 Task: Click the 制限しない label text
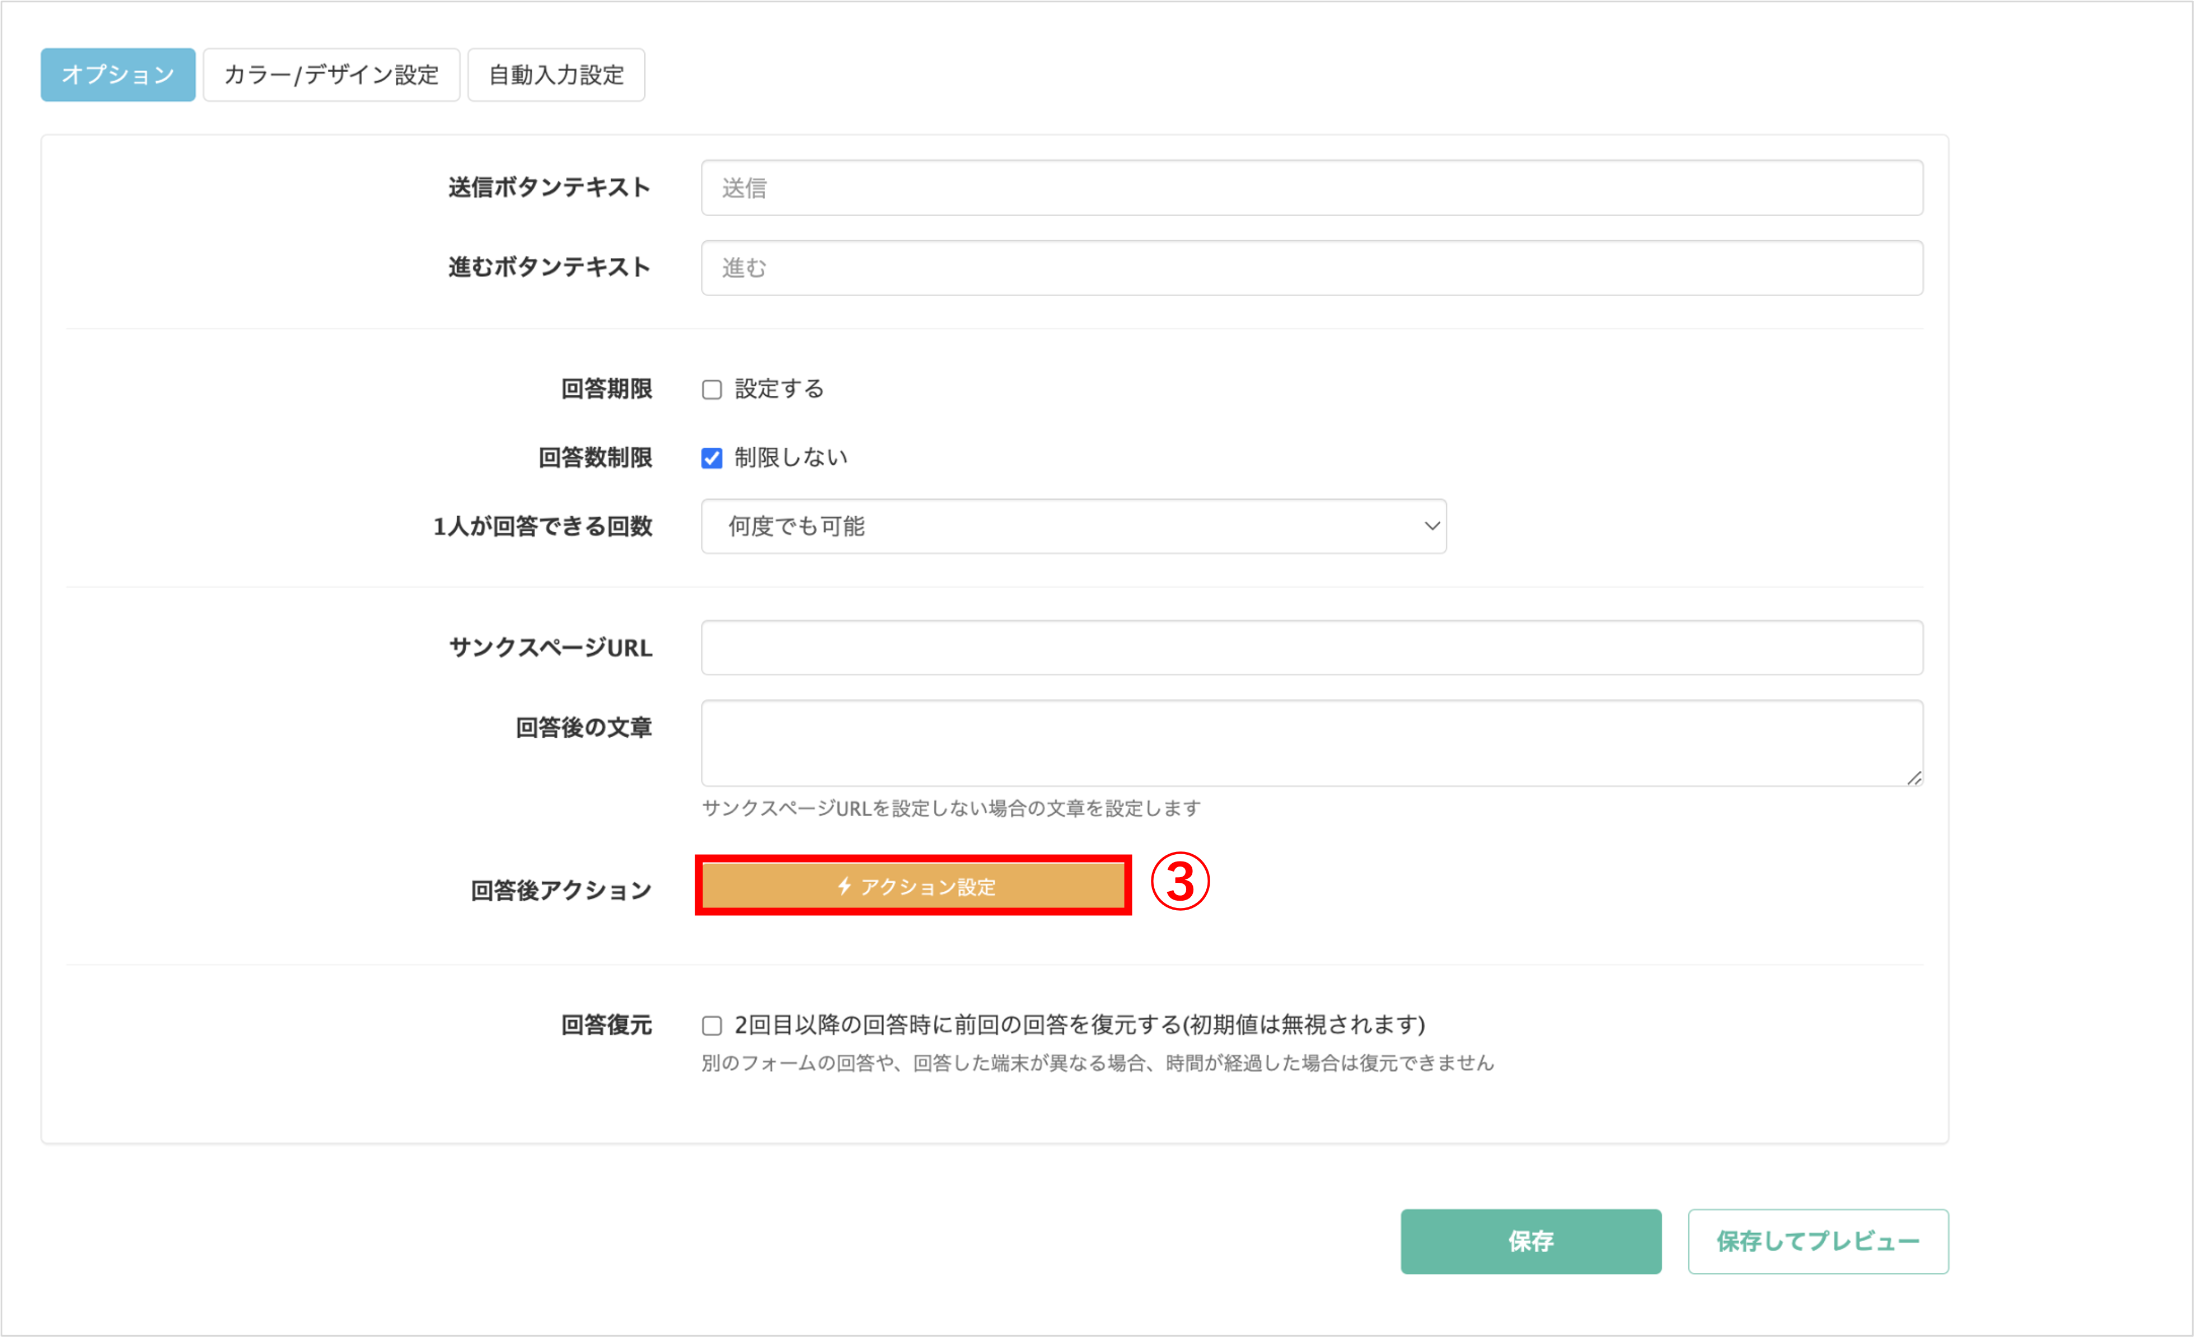pyautogui.click(x=790, y=458)
